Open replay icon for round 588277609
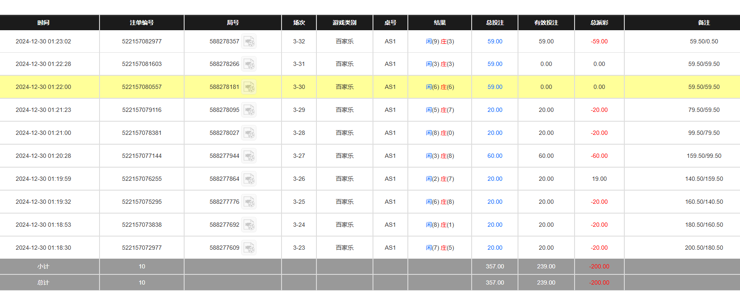Screen dimensions: 740x308 coord(249,248)
